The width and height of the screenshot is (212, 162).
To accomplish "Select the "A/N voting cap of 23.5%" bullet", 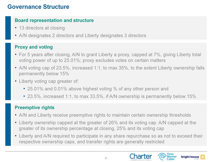I will [x=111, y=71].
